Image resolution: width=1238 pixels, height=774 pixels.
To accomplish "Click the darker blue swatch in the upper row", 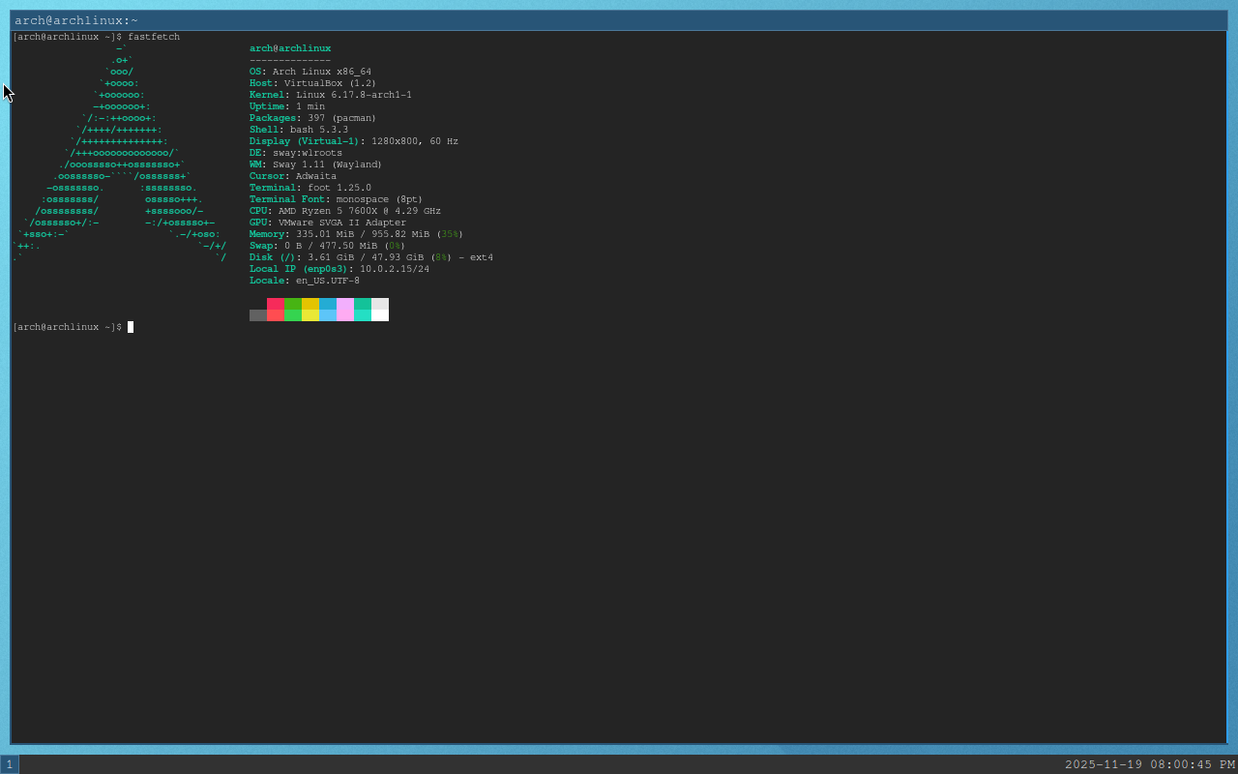I will pos(328,304).
